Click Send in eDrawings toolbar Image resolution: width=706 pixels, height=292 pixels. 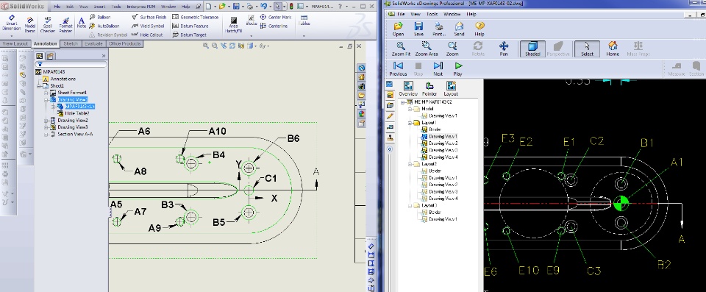tap(459, 29)
